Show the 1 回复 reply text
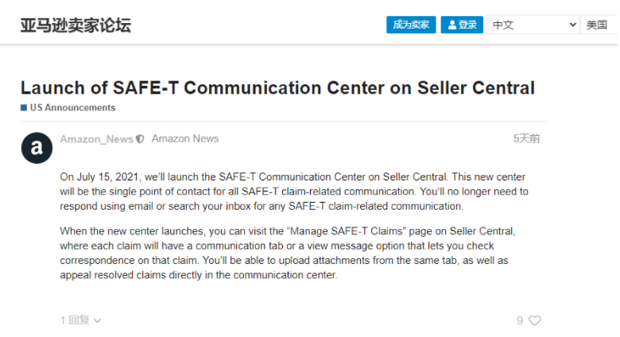This screenshot has height=337, width=620. 75,320
